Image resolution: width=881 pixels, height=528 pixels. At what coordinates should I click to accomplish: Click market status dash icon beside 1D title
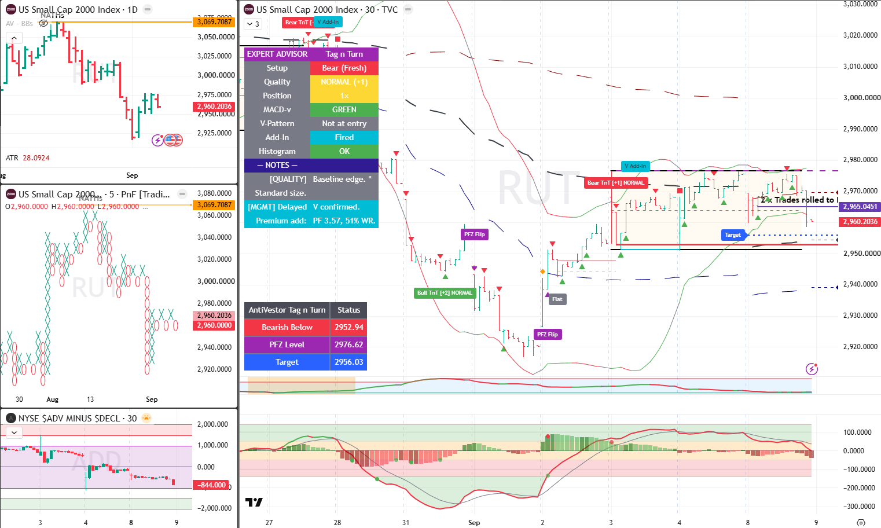[148, 10]
